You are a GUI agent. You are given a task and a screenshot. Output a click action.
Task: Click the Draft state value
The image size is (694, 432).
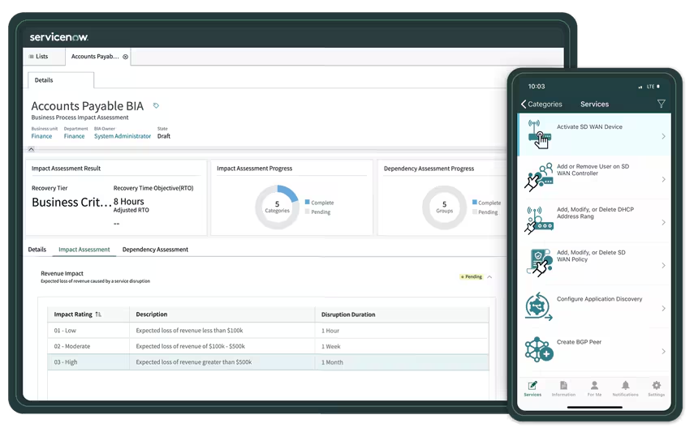click(x=164, y=136)
